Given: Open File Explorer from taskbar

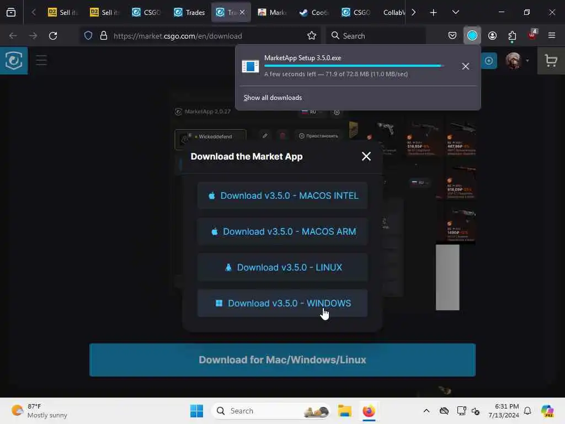Looking at the screenshot, I should (344, 411).
